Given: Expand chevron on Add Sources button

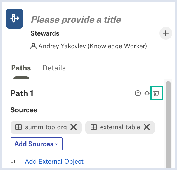Looking at the screenshot, I should point(57,144).
